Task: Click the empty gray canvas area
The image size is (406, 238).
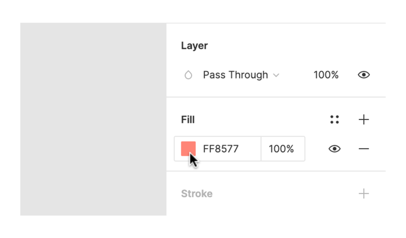Action: click(93, 119)
